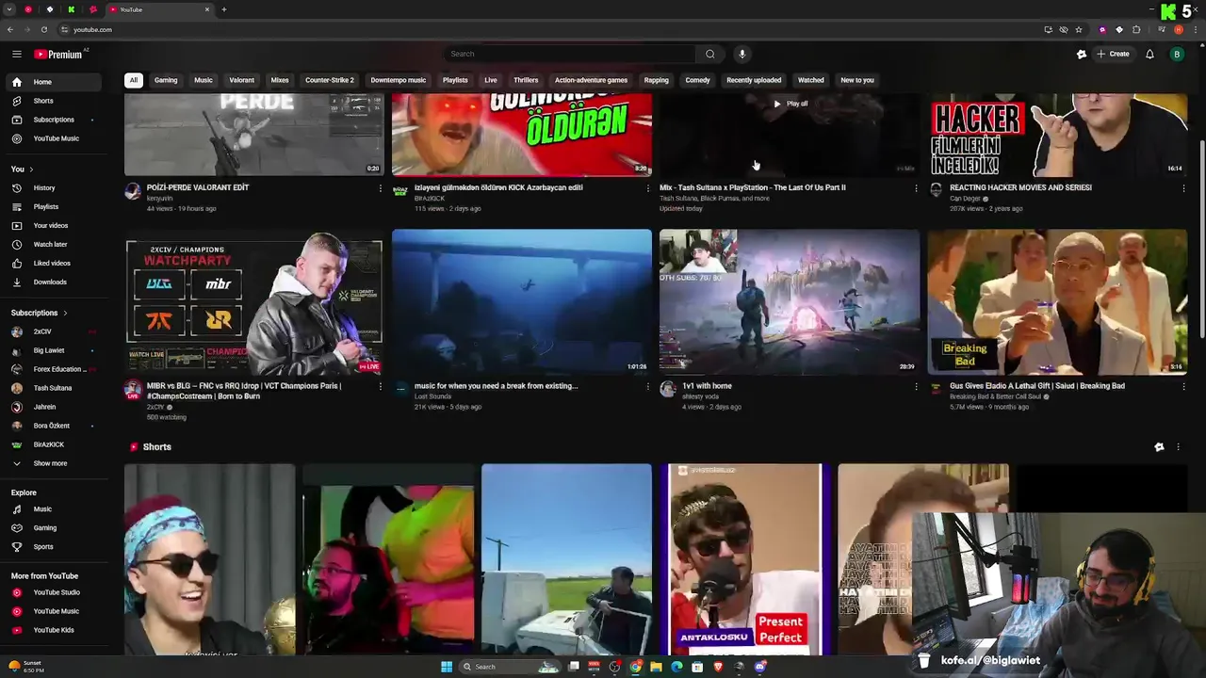Select the New to you chip
This screenshot has width=1206, height=678.
[x=857, y=80]
